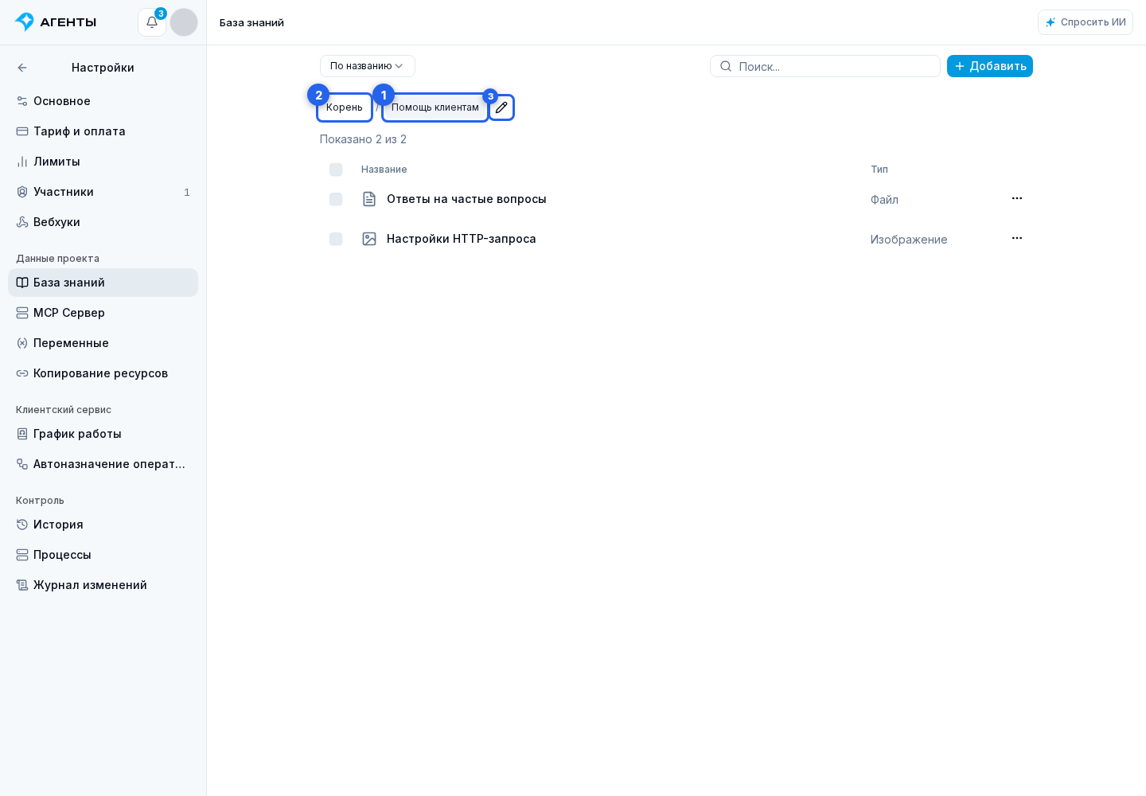Open Копирование ресурсов
The width and height of the screenshot is (1146, 796).
(103, 373)
